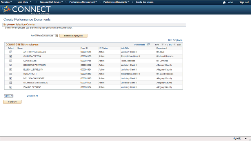This screenshot has height=141, width=251.
Task: Toggle checkbox for WAYNE GEORGE
Action: coord(11,87)
